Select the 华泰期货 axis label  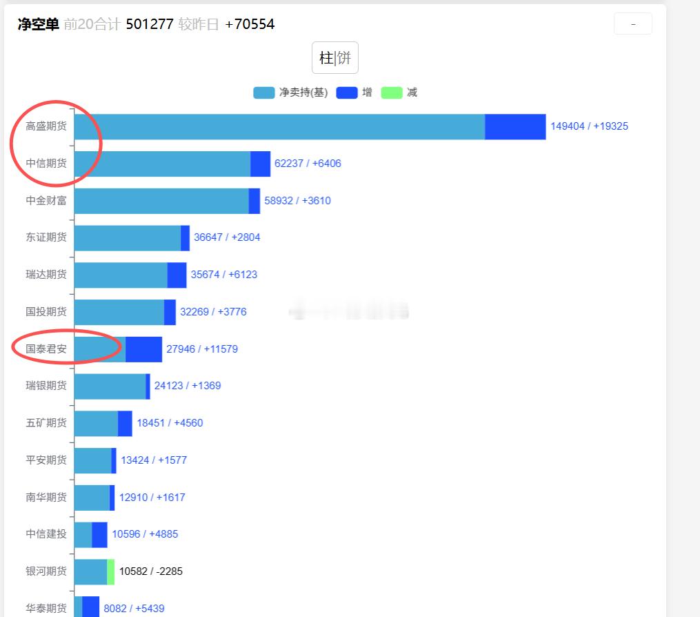point(46,608)
